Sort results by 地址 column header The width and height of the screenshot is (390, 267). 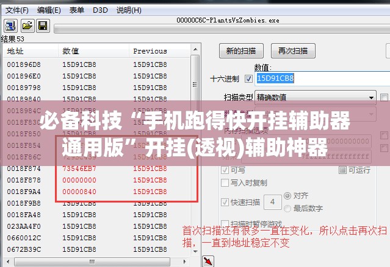pyautogui.click(x=31, y=51)
